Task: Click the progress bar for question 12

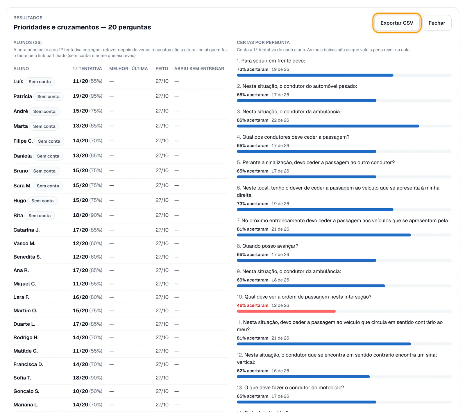Action: 344,377
